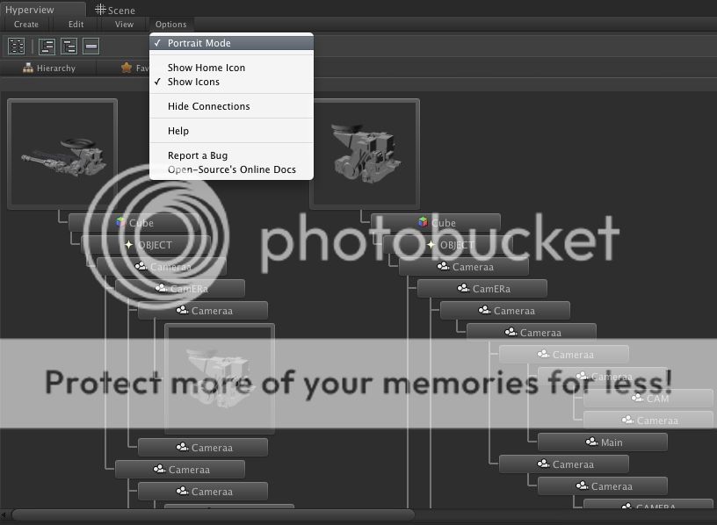Open the Edit menu

(76, 25)
